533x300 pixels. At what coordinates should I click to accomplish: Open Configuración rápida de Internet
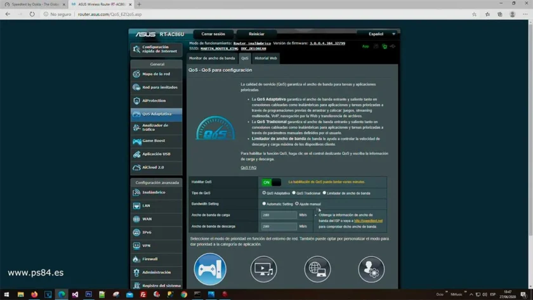click(x=156, y=49)
